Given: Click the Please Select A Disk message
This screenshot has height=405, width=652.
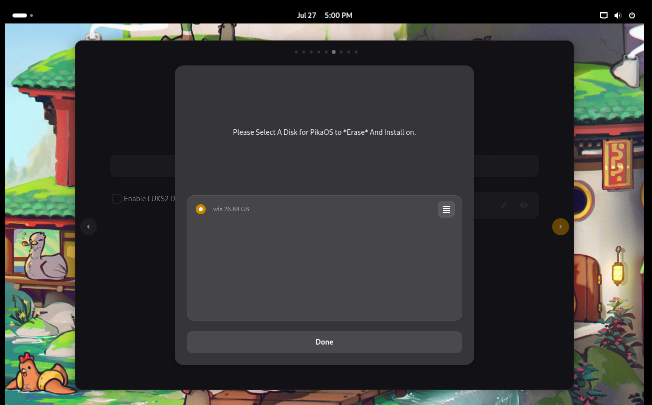Looking at the screenshot, I should 325,132.
